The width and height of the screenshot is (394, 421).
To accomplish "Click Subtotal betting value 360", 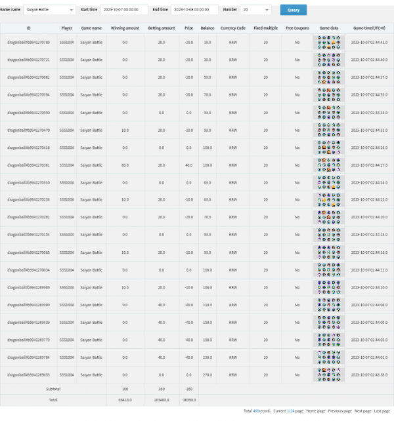I will point(162,389).
